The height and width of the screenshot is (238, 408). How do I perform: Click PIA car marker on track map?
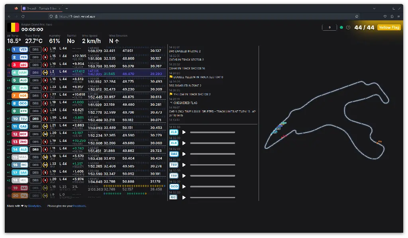click(377, 143)
